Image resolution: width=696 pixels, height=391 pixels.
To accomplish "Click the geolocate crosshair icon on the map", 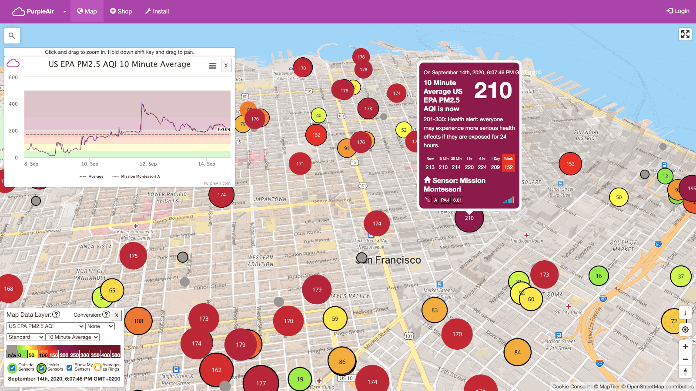I will click(x=686, y=329).
